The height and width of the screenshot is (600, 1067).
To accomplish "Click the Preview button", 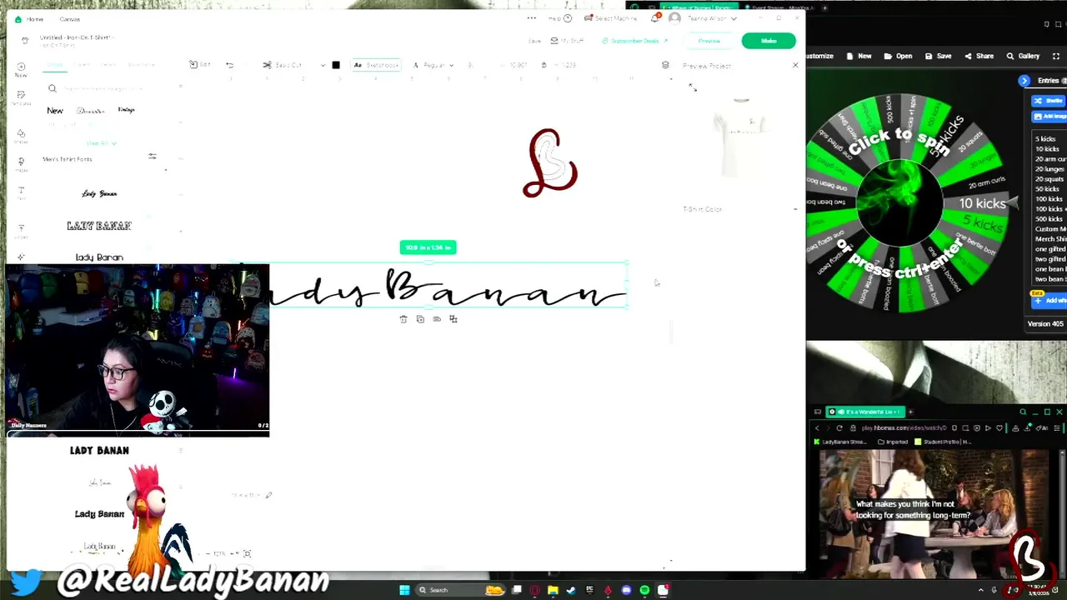I will [709, 41].
